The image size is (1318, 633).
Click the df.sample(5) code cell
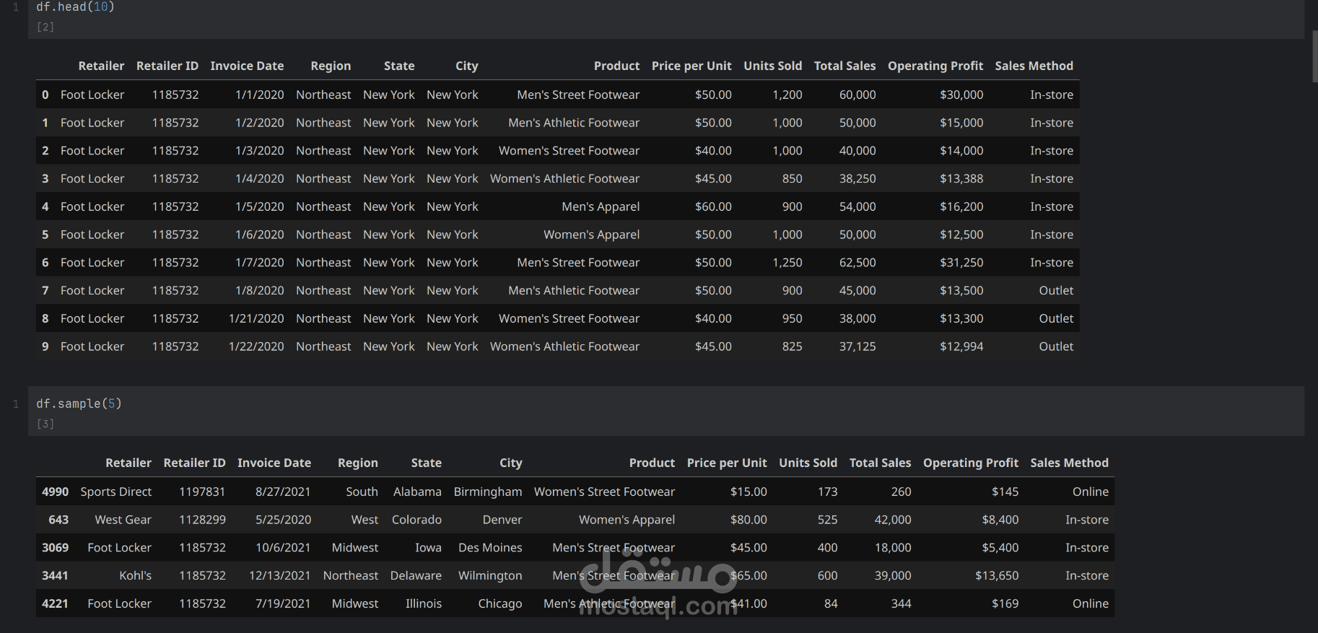tap(665, 411)
